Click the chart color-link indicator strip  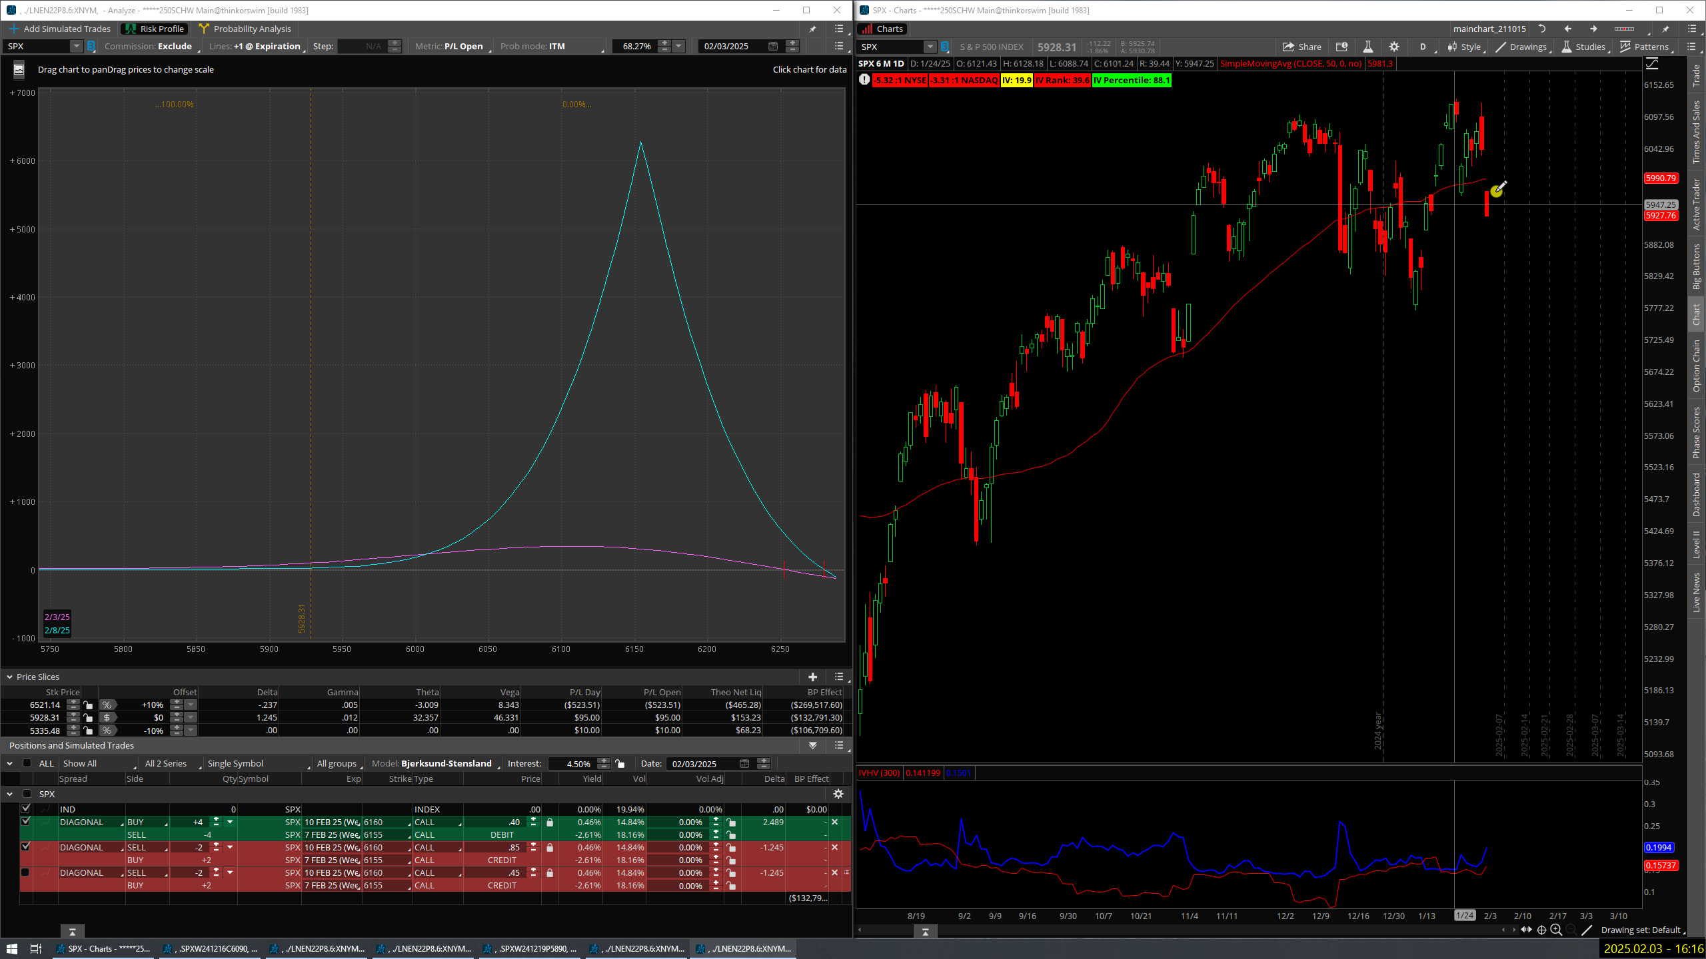pos(1624,29)
